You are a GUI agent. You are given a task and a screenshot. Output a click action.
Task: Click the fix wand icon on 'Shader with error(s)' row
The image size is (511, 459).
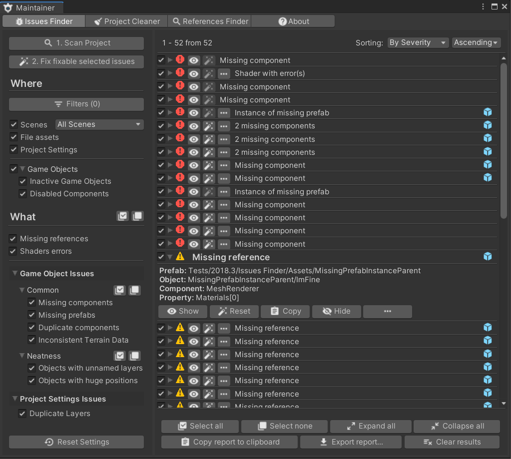[209, 73]
